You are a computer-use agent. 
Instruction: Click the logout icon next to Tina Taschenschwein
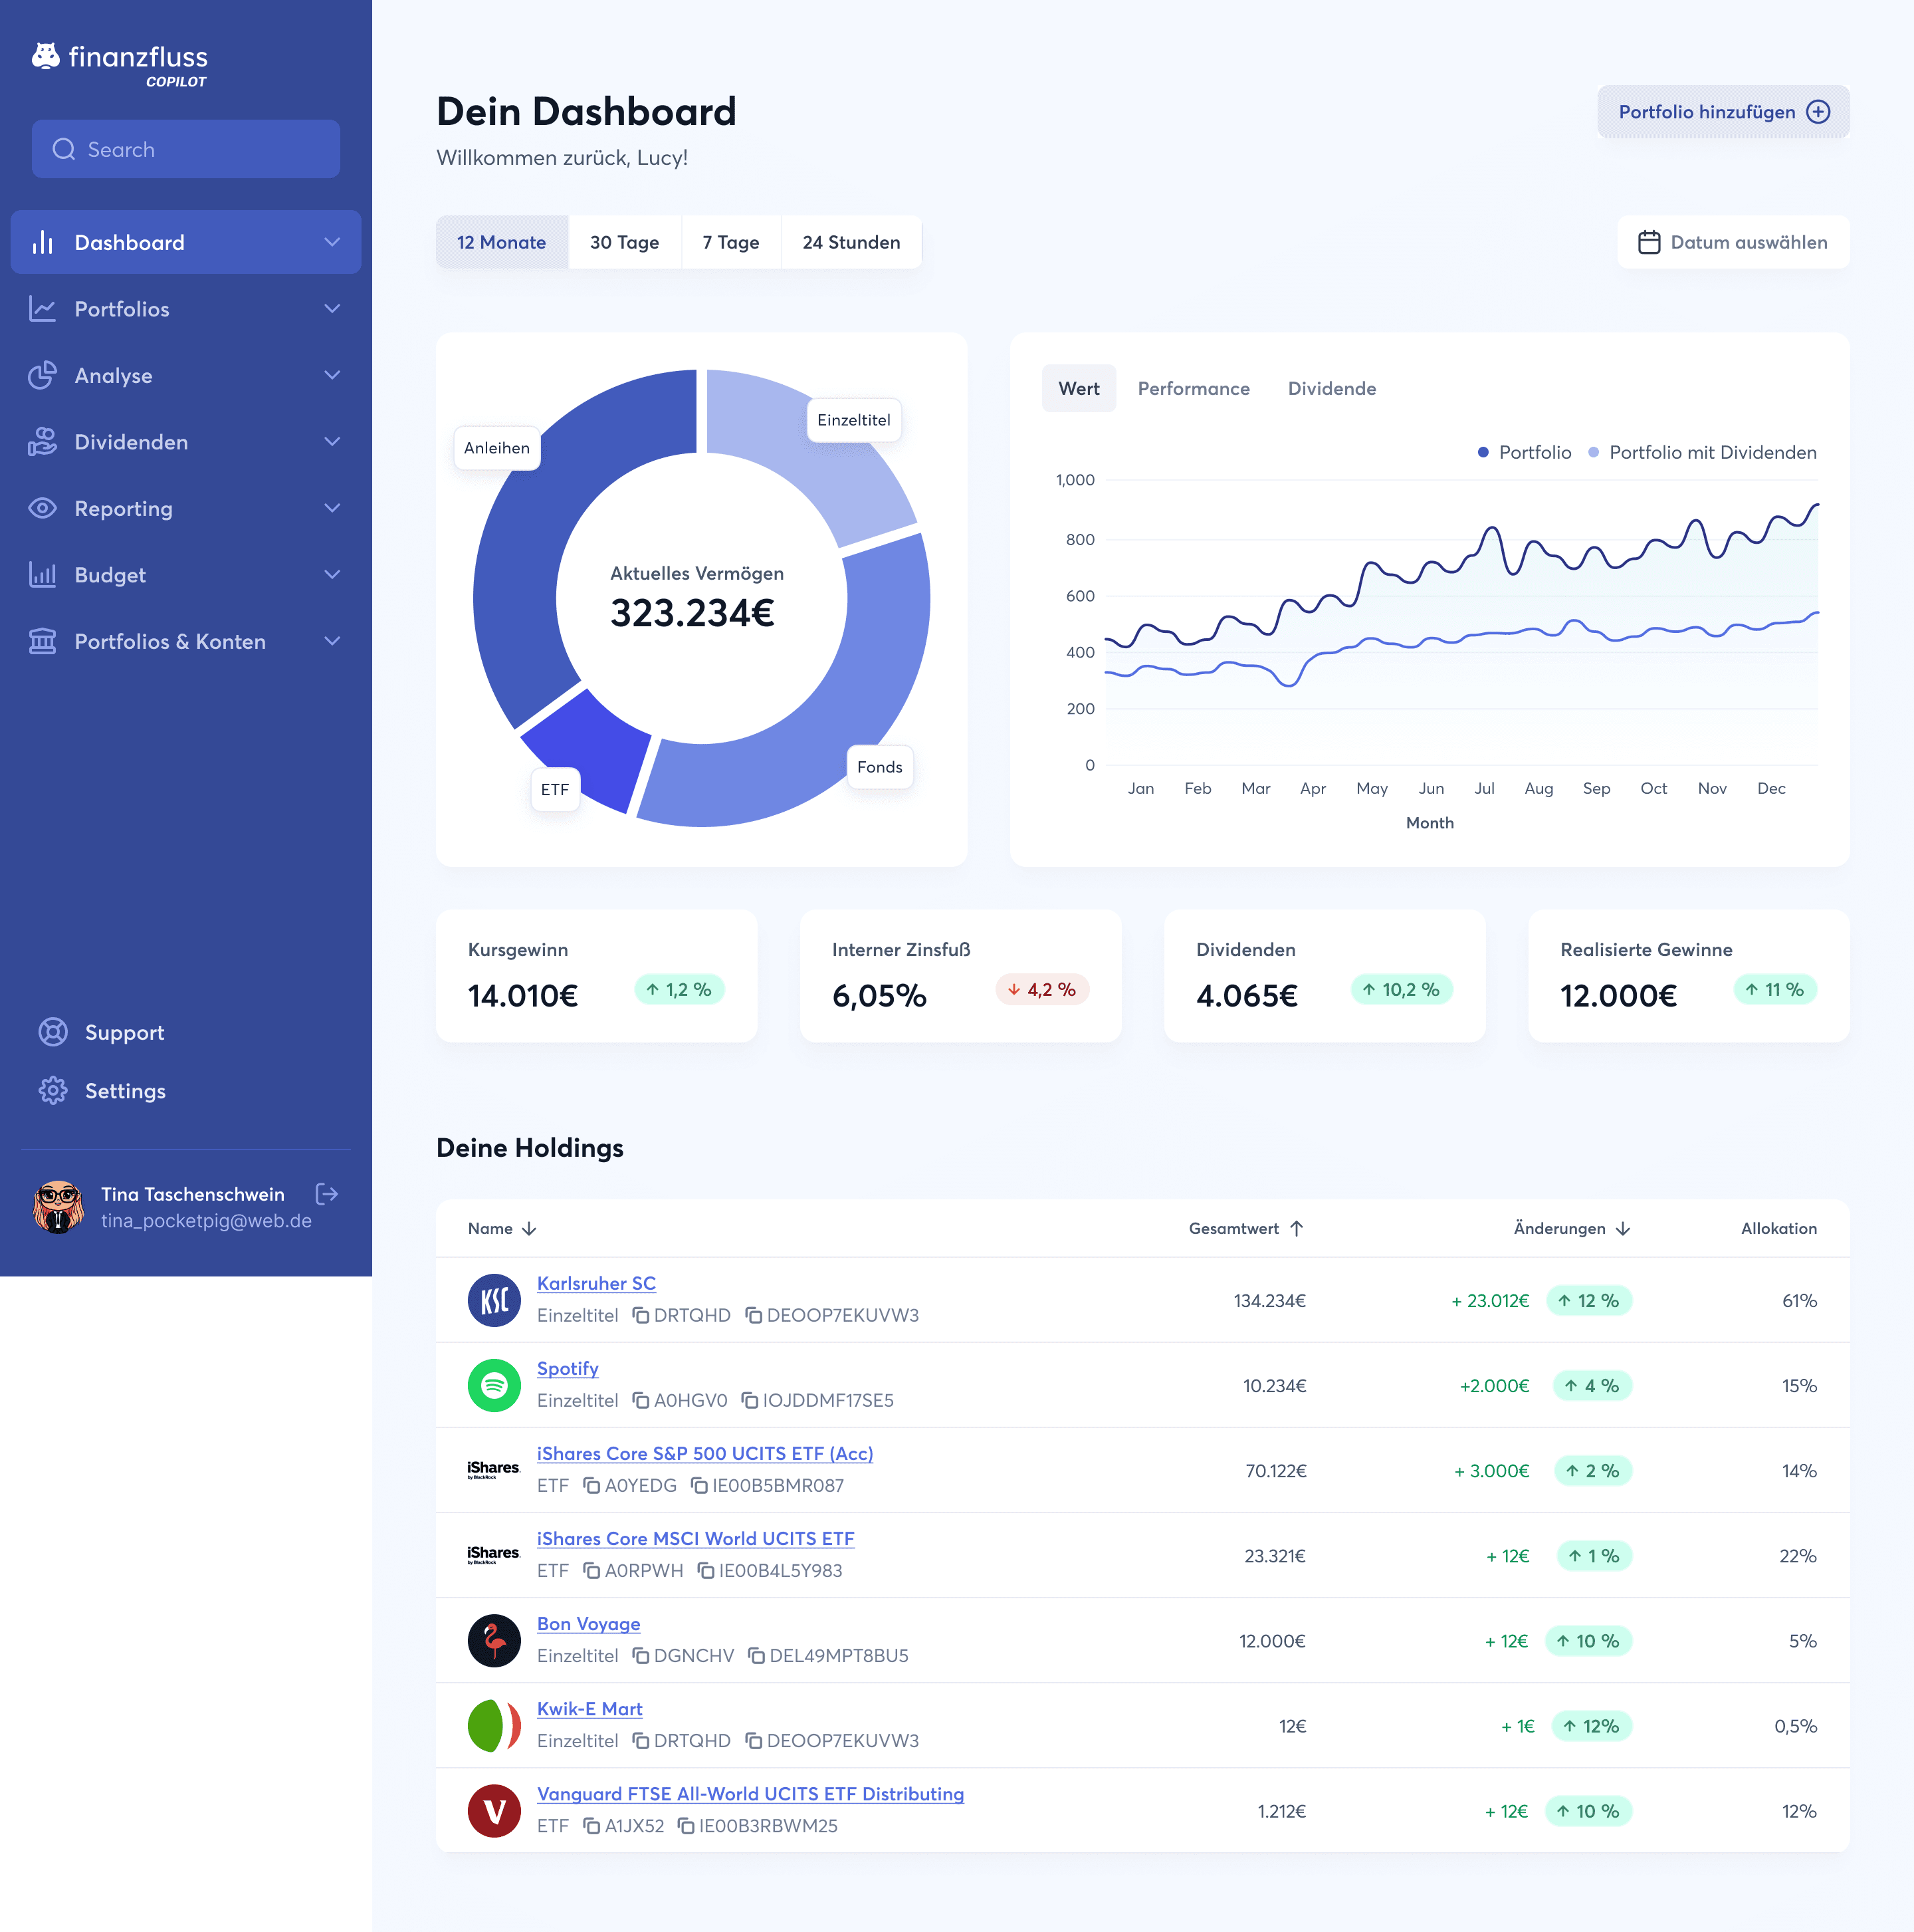[x=327, y=1193]
